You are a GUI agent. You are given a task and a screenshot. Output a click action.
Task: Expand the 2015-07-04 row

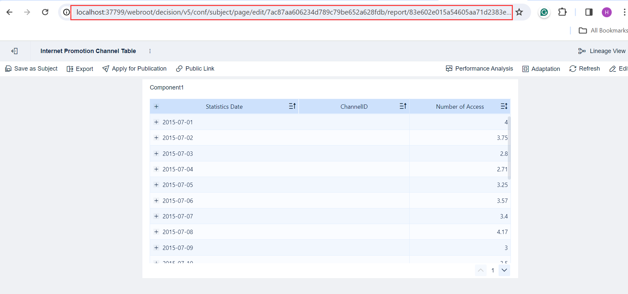click(156, 169)
